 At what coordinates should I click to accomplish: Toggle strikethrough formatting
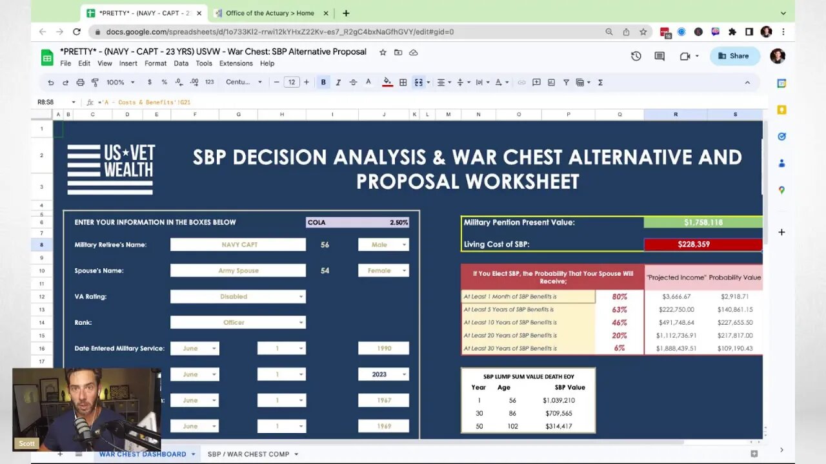[353, 82]
